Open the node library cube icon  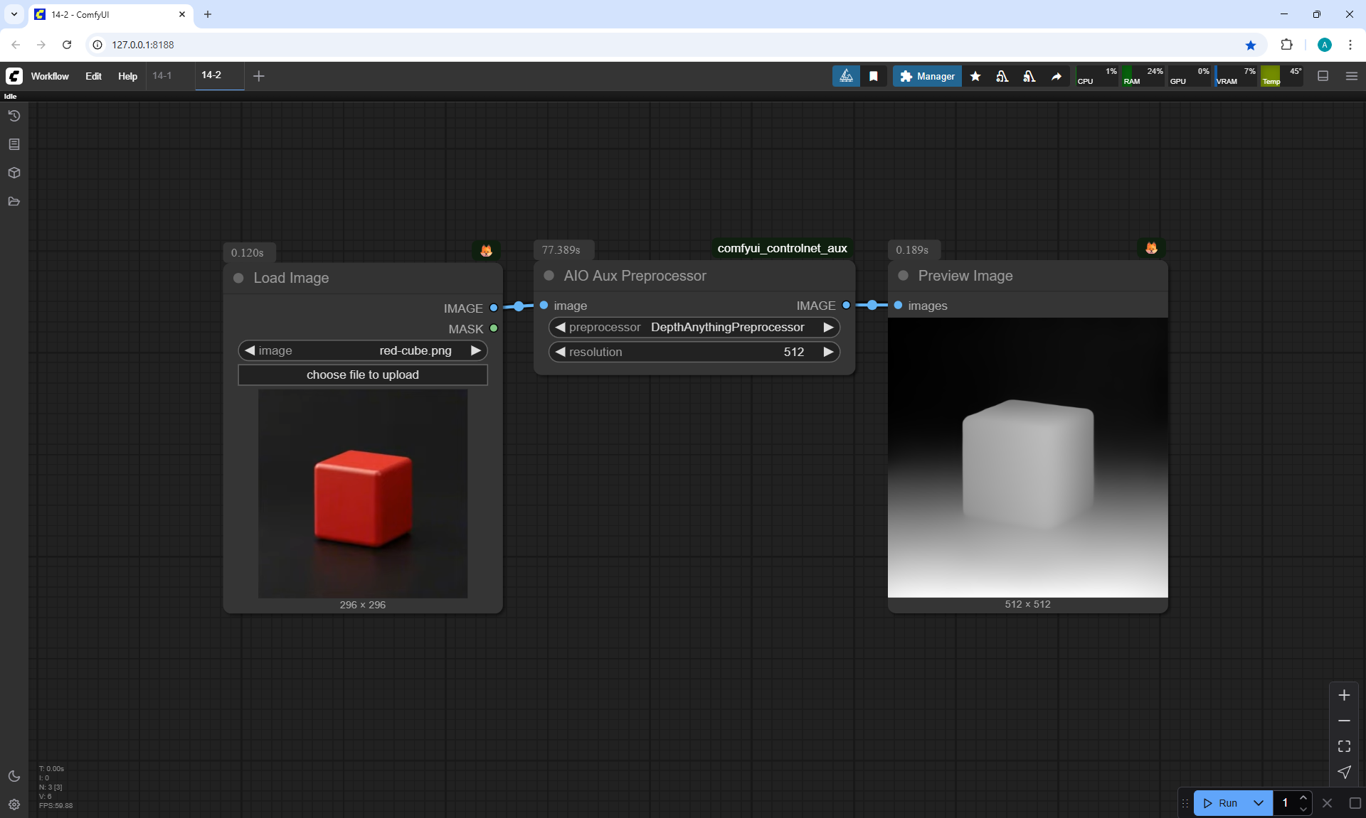14,173
